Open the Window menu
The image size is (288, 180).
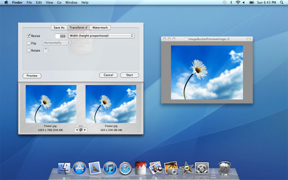71,3
